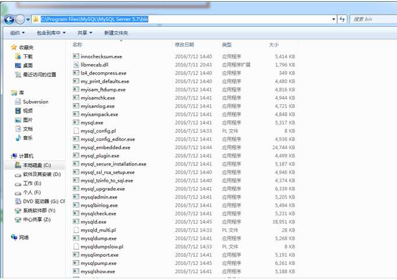Viewport: 397px width, 280px height.
Task: Click the 新建文件夹 button
Action: pyautogui.click(x=116, y=33)
